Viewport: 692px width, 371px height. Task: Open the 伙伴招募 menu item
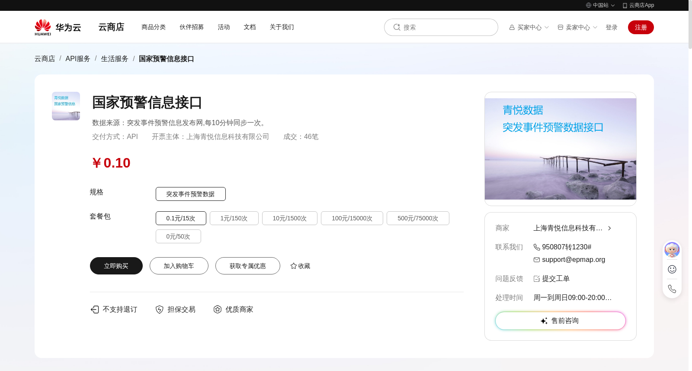click(192, 27)
